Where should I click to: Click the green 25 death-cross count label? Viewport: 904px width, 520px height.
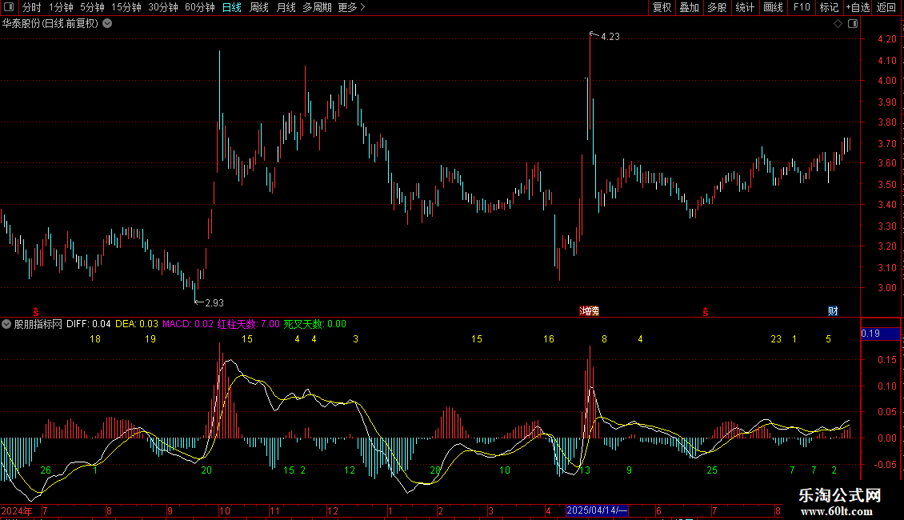(712, 470)
